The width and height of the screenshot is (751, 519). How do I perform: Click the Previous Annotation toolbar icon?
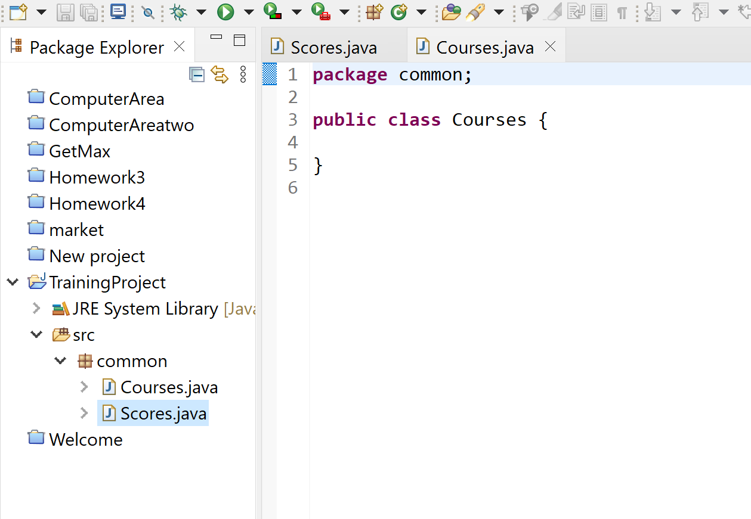(700, 11)
